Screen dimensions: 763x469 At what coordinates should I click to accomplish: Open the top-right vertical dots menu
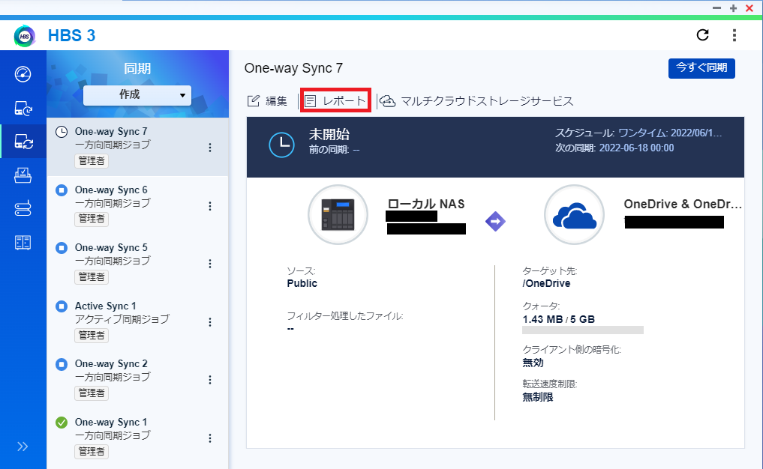tap(734, 35)
